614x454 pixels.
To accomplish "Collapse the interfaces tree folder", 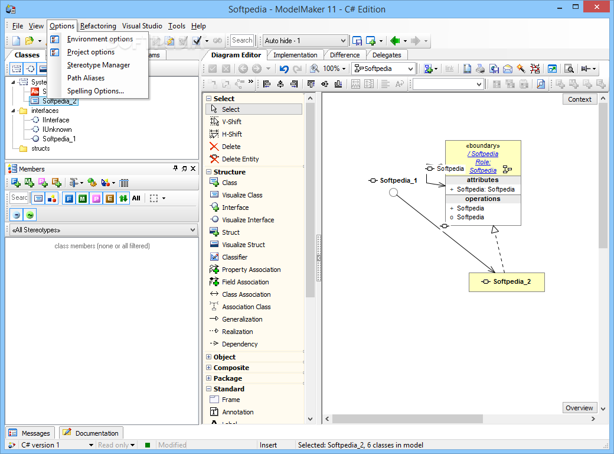I will point(14,111).
